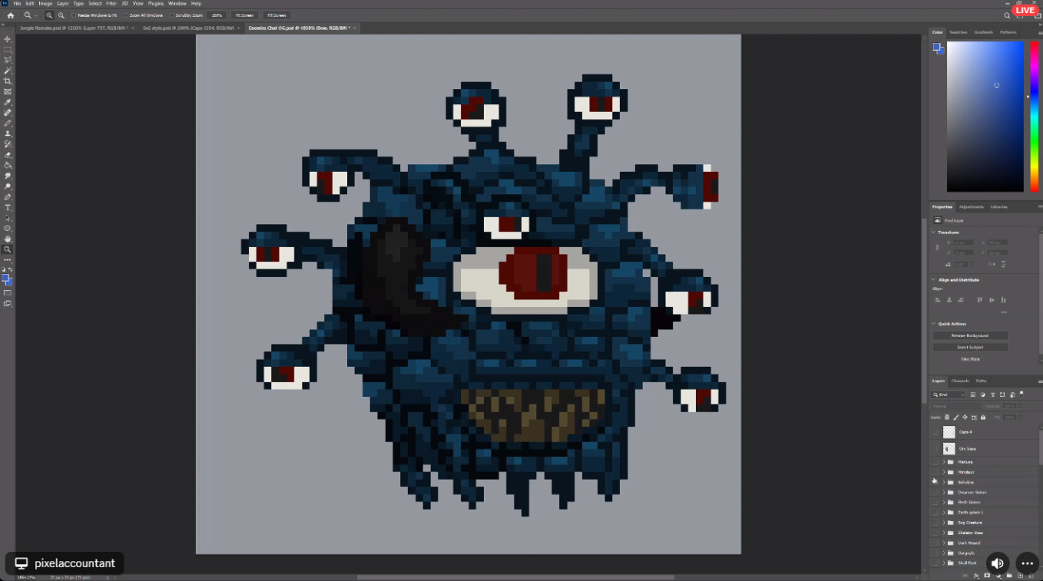Screen dimensions: 1043x581
Task: Click the Remove Background button
Action: (970, 335)
